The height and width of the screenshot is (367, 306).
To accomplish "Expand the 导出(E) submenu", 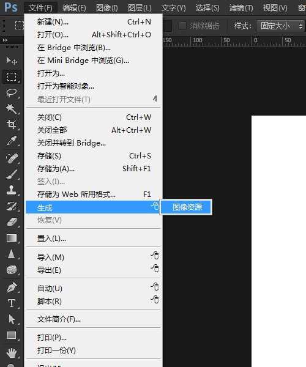I will click(93, 270).
